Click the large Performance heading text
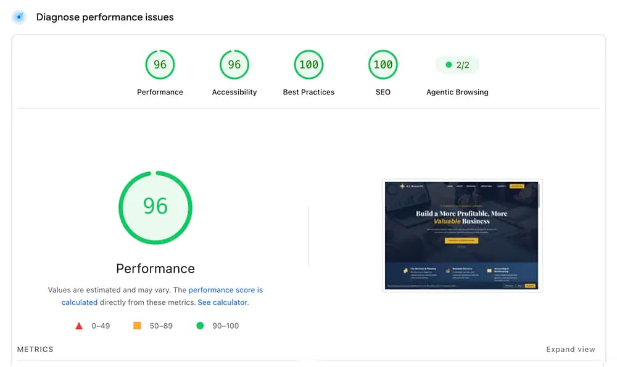The width and height of the screenshot is (617, 367). (x=155, y=269)
